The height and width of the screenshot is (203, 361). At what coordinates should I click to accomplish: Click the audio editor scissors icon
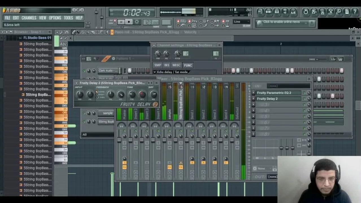tap(330, 12)
